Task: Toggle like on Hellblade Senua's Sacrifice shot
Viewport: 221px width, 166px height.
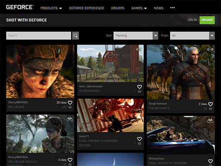Action: (70, 160)
